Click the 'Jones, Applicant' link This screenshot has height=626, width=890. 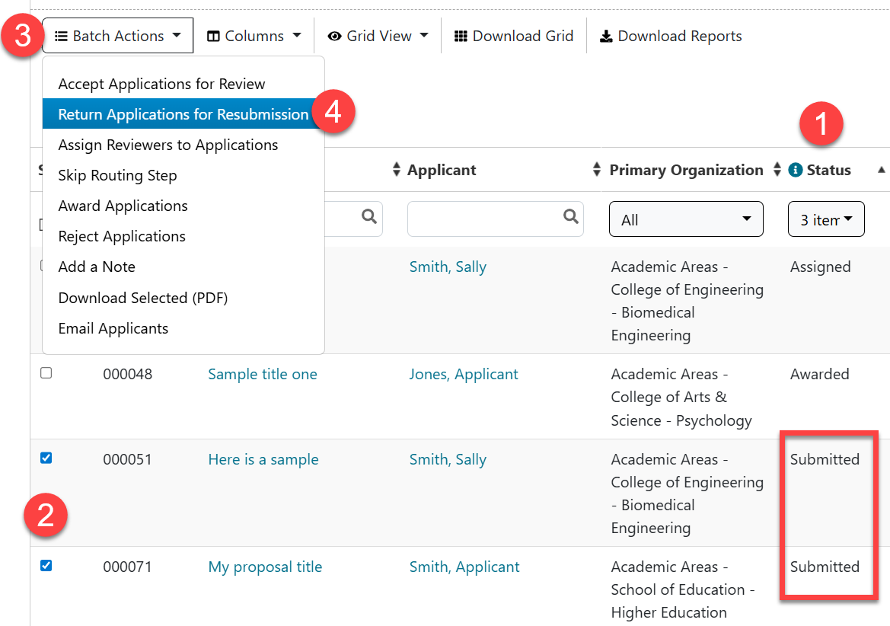tap(464, 374)
